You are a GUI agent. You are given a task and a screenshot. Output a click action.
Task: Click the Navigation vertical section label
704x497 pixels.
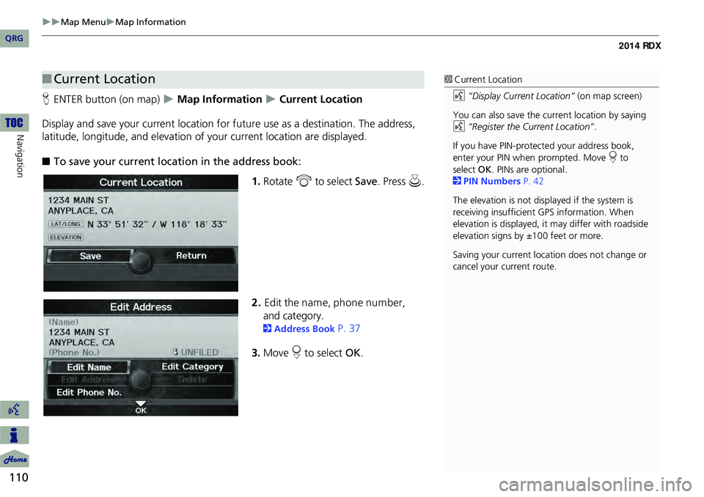tap(21, 156)
